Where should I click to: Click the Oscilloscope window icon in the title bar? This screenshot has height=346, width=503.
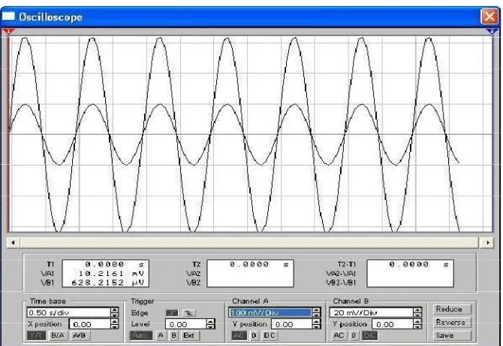8,16
